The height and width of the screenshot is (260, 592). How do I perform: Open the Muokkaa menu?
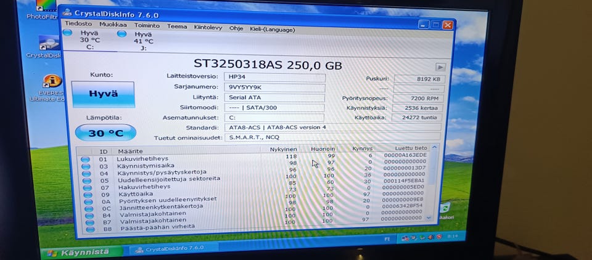(113, 25)
